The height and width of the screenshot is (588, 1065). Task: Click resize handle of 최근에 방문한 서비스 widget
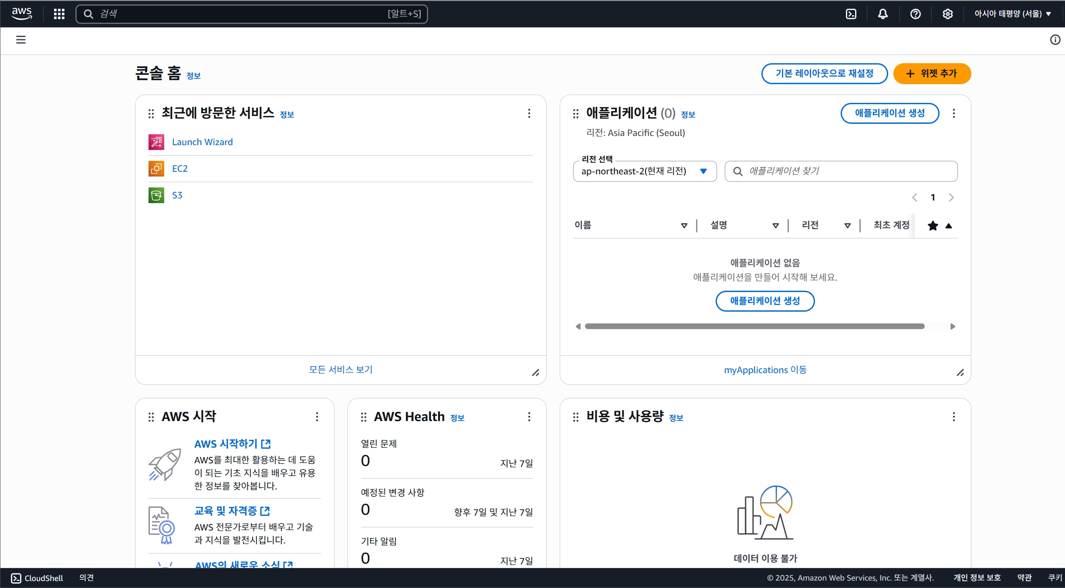(536, 373)
